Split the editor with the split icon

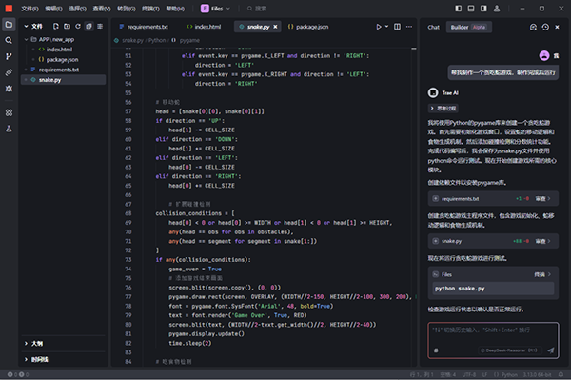(x=397, y=27)
